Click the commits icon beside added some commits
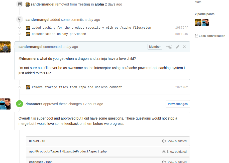 [20, 19]
